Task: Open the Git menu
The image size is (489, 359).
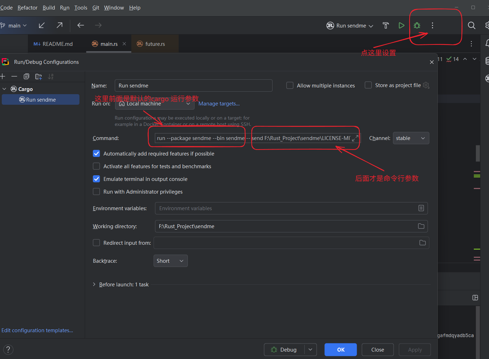Action: pyautogui.click(x=96, y=7)
